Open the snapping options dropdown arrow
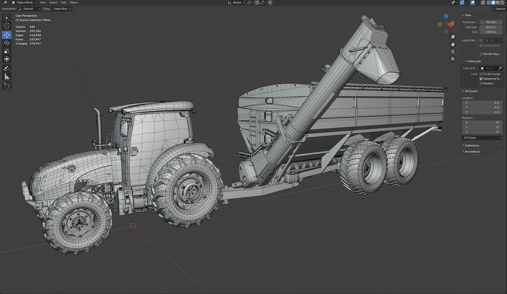 point(265,2)
